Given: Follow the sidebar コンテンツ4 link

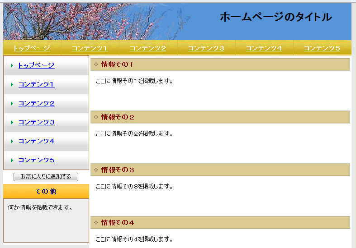Looking at the screenshot, I should pos(36,141).
